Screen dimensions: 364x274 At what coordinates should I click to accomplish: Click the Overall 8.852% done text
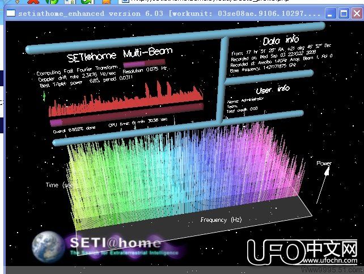coord(74,129)
